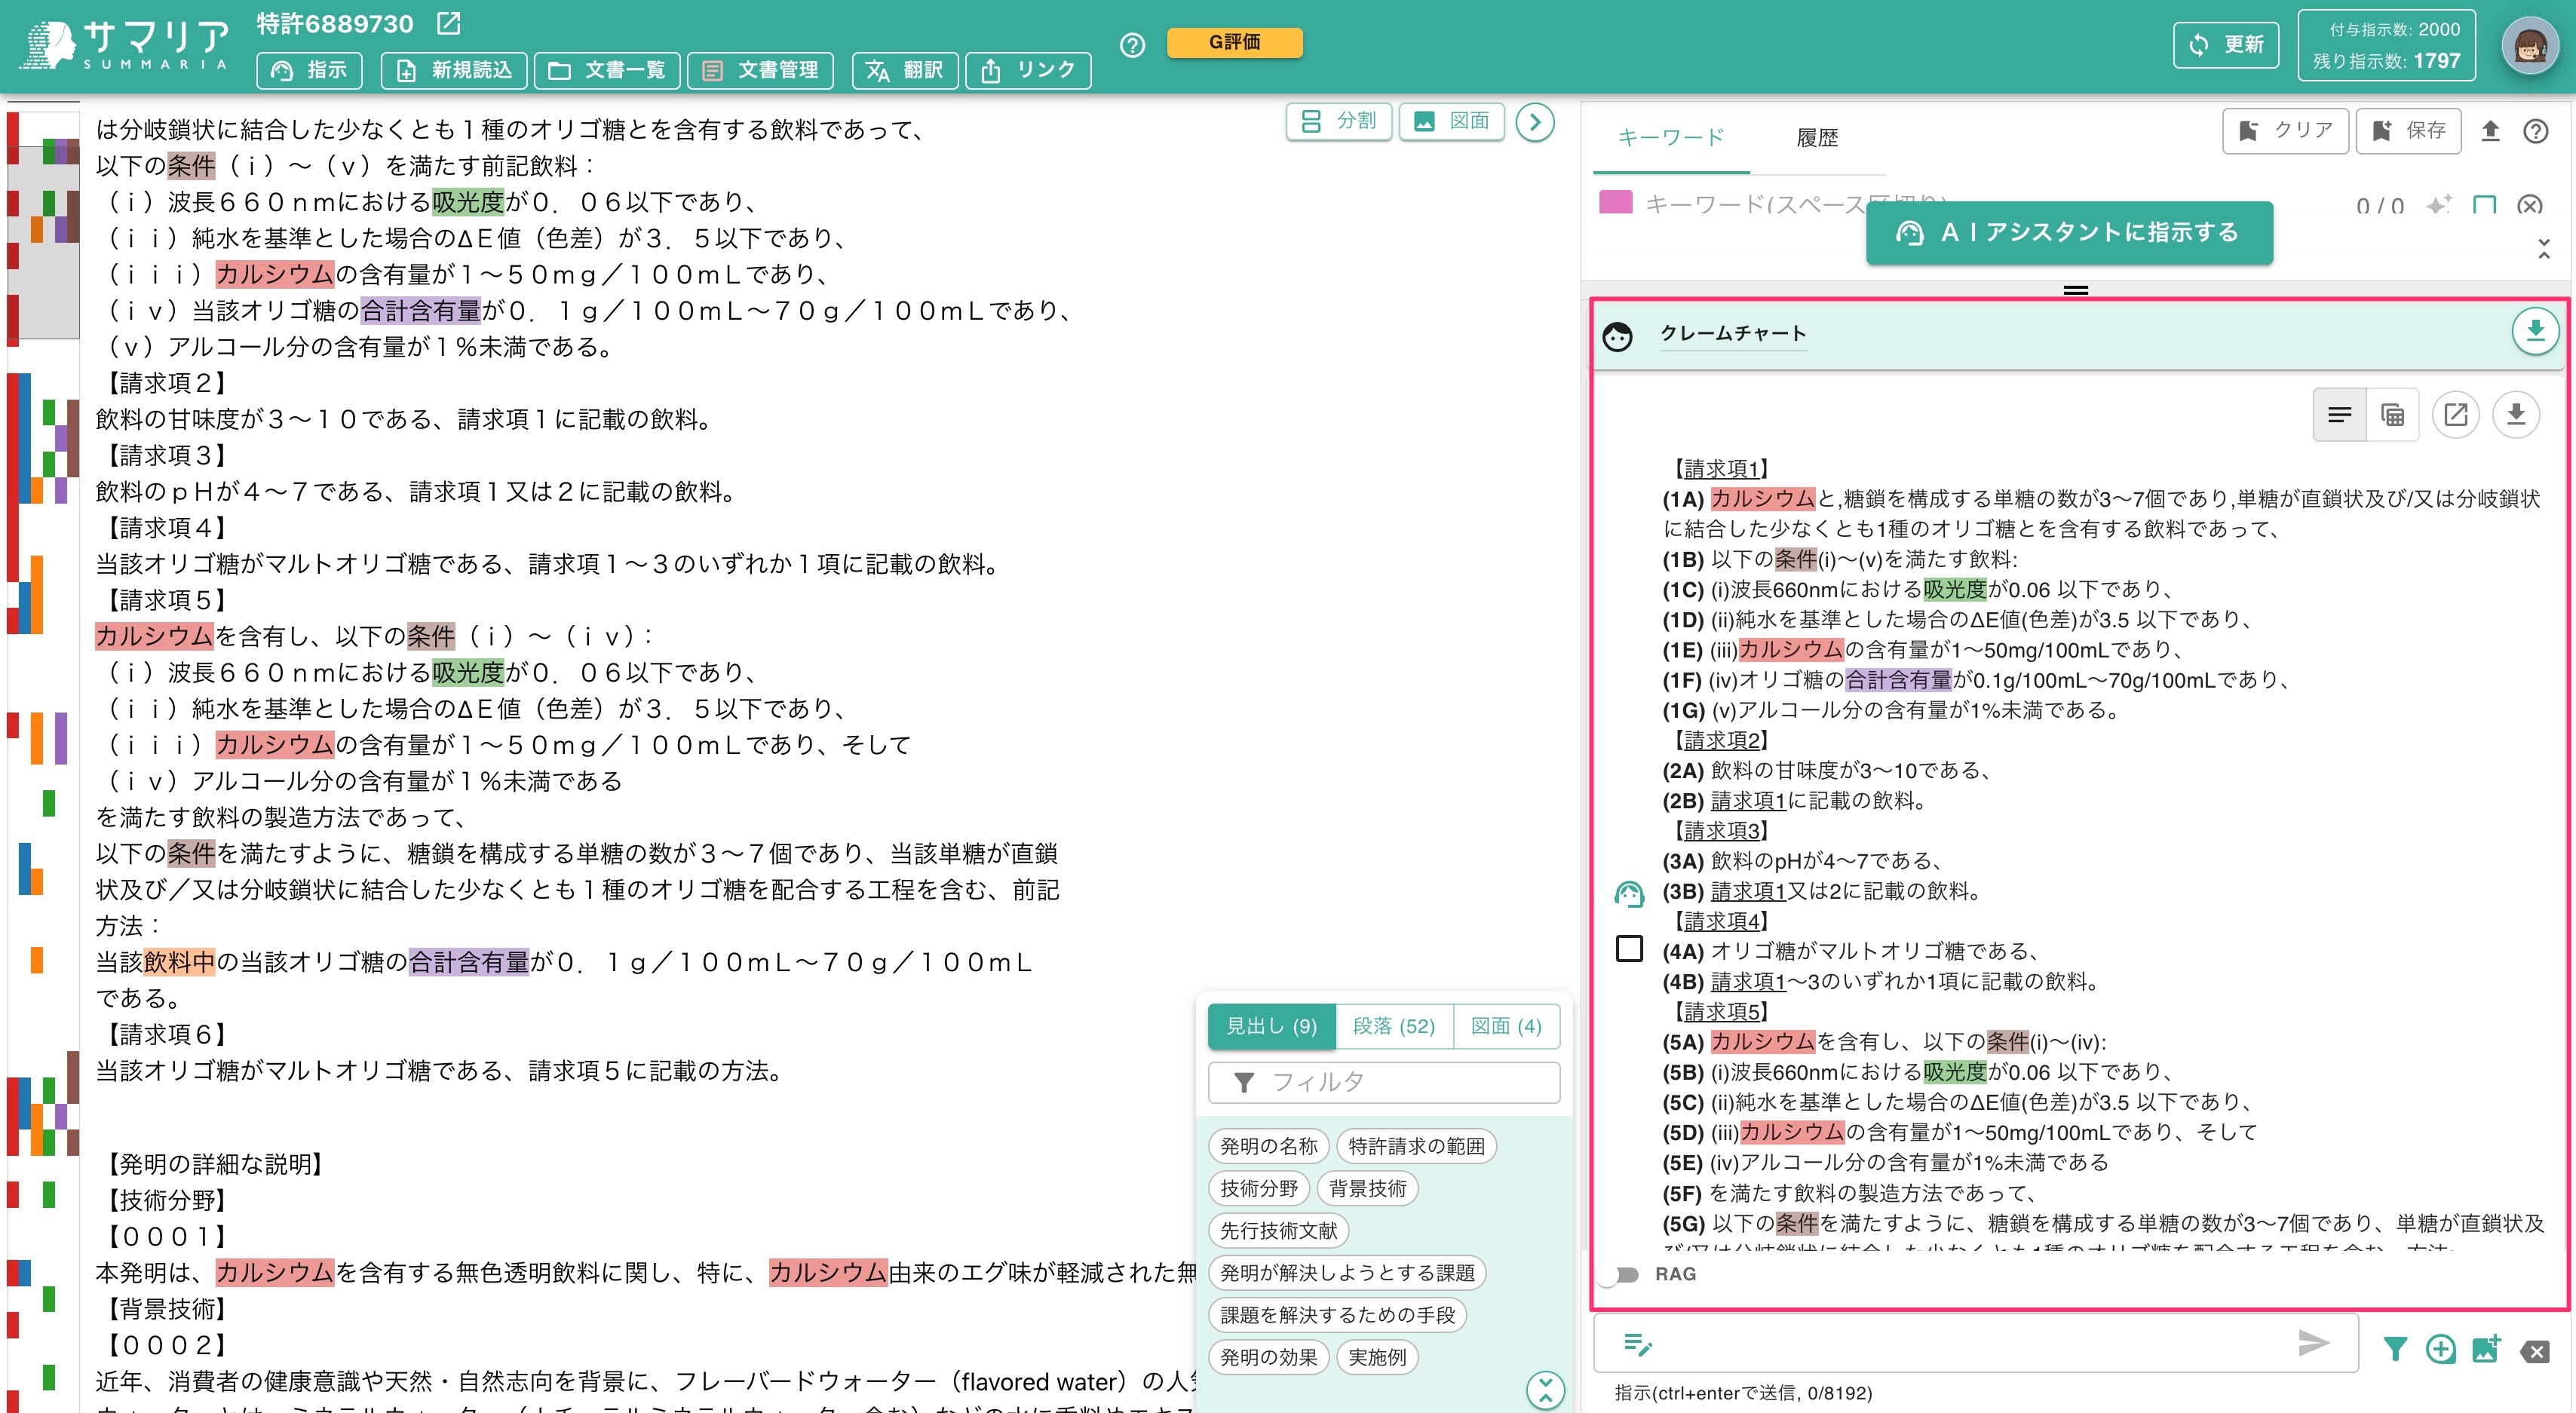Jump to 実施例 heading chip
Image resolution: width=2576 pixels, height=1413 pixels.
point(1377,1357)
